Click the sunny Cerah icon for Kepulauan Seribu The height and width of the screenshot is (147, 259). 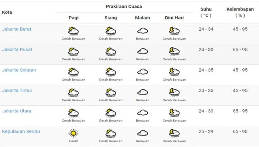point(73,133)
